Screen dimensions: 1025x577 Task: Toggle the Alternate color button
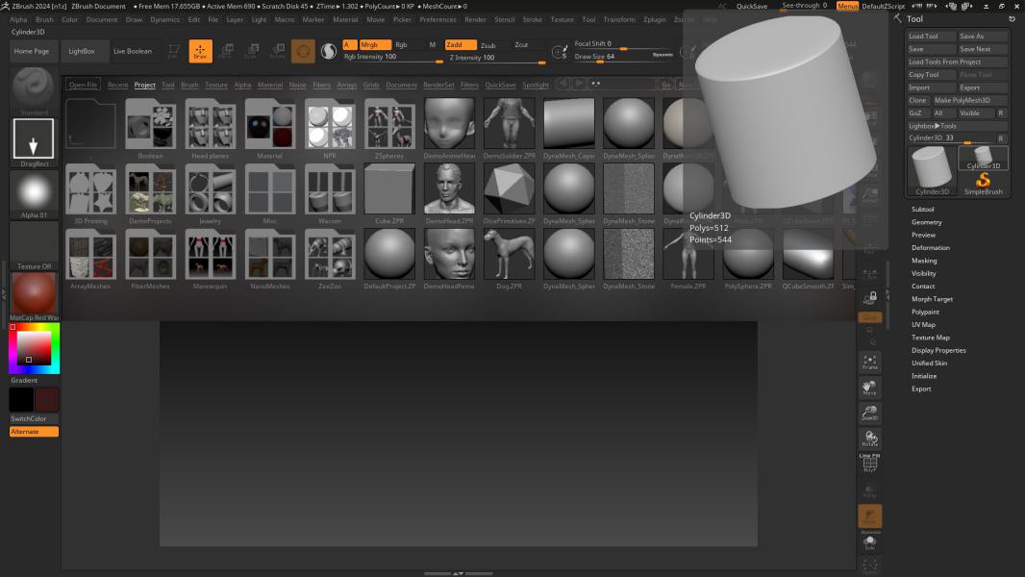coord(34,431)
